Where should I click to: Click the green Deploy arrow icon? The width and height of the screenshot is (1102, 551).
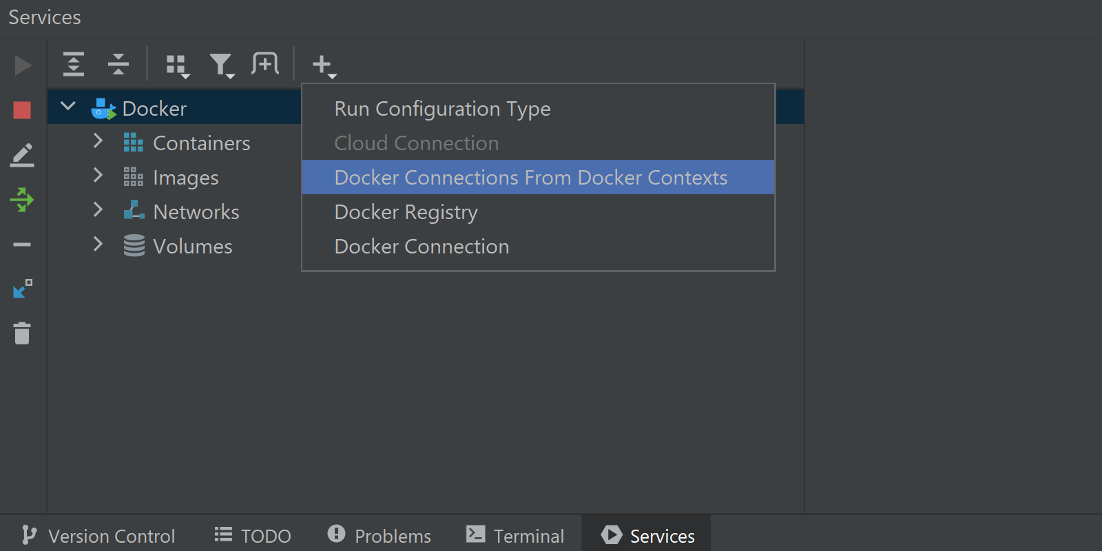click(22, 200)
